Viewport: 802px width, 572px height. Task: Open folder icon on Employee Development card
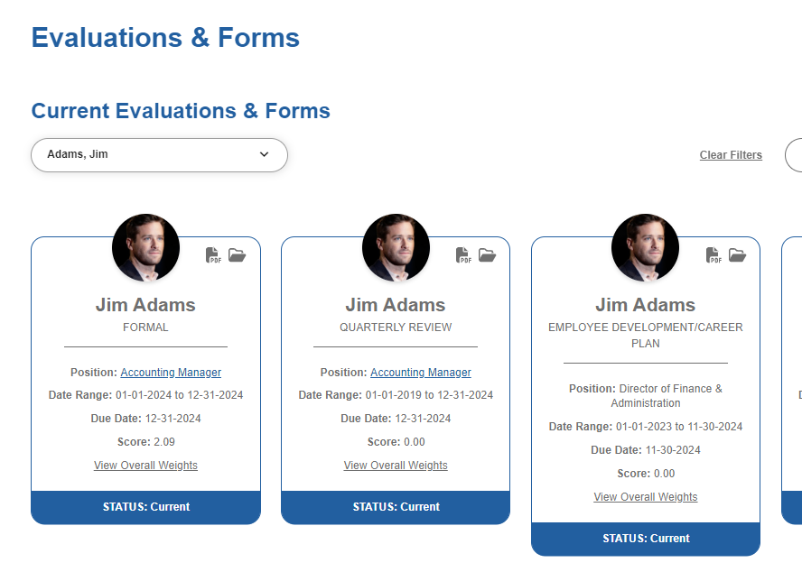pos(737,255)
